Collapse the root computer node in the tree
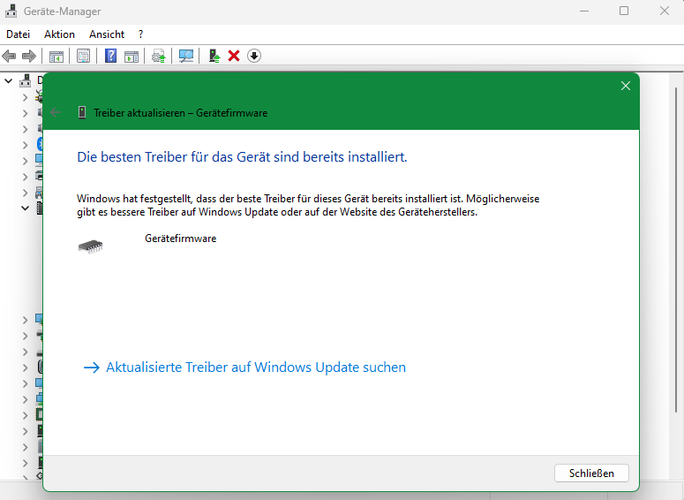 [x=9, y=80]
